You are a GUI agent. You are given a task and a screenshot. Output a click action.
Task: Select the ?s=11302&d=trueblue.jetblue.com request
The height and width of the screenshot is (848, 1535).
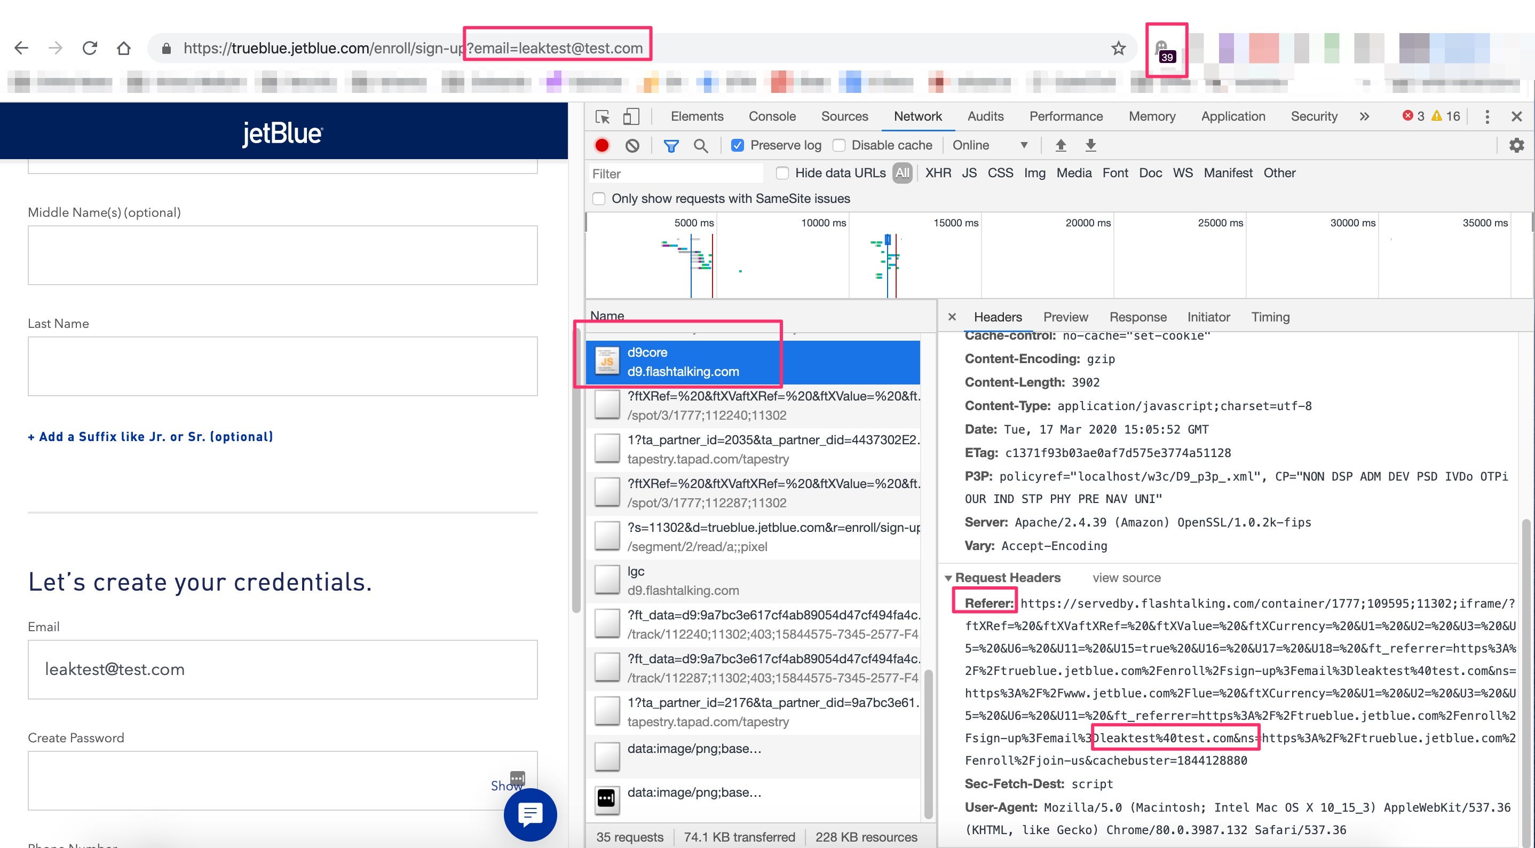click(753, 537)
